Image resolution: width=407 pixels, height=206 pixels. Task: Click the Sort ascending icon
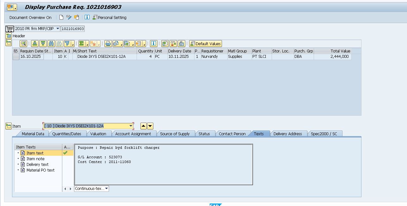point(35,44)
